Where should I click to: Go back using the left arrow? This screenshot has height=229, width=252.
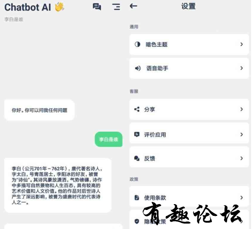click(133, 6)
